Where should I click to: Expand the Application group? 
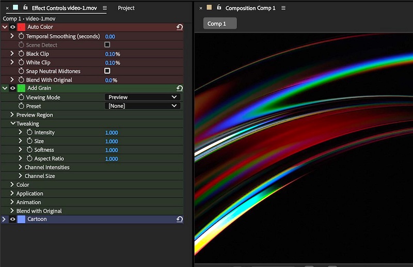tap(12, 193)
